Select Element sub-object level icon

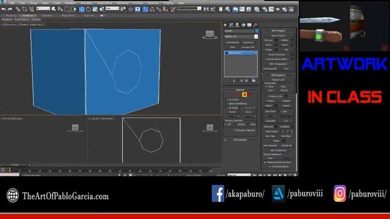click(250, 95)
